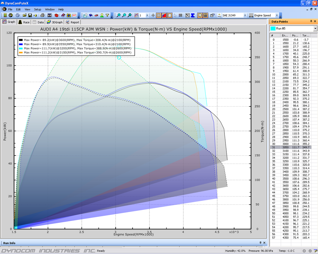This screenshot has height=254, width=318.
Task: Toggle the data tooltip balloon button
Action: [x=200, y=15]
